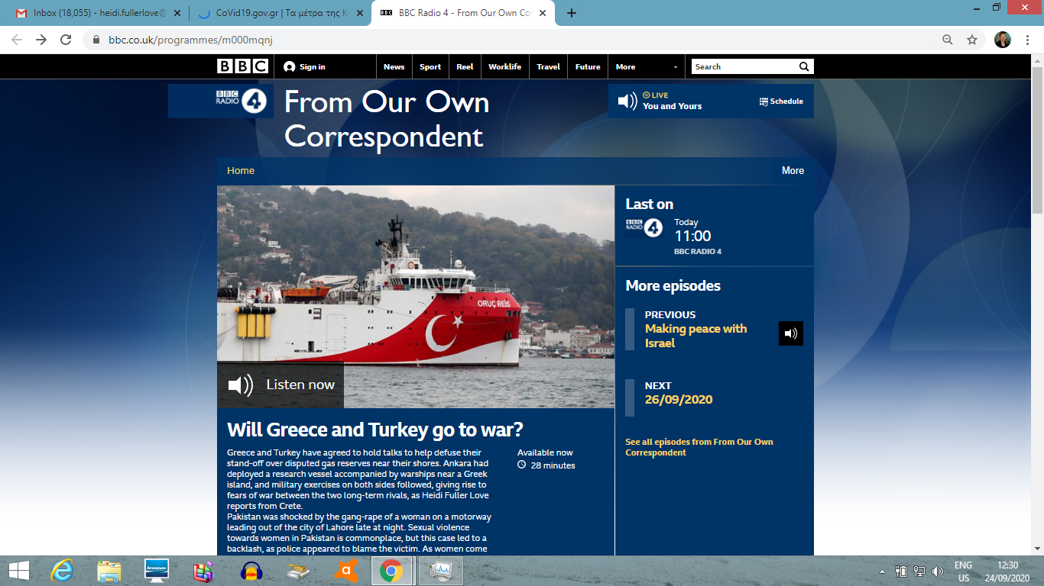Select the BBC Radio 4 tab
Viewport: 1044px width, 586px height.
tap(463, 13)
